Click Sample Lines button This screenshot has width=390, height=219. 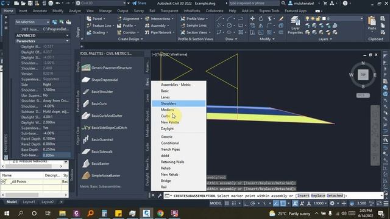click(x=194, y=26)
